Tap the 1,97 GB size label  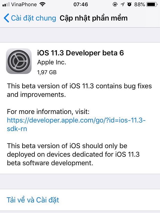pos(47,72)
